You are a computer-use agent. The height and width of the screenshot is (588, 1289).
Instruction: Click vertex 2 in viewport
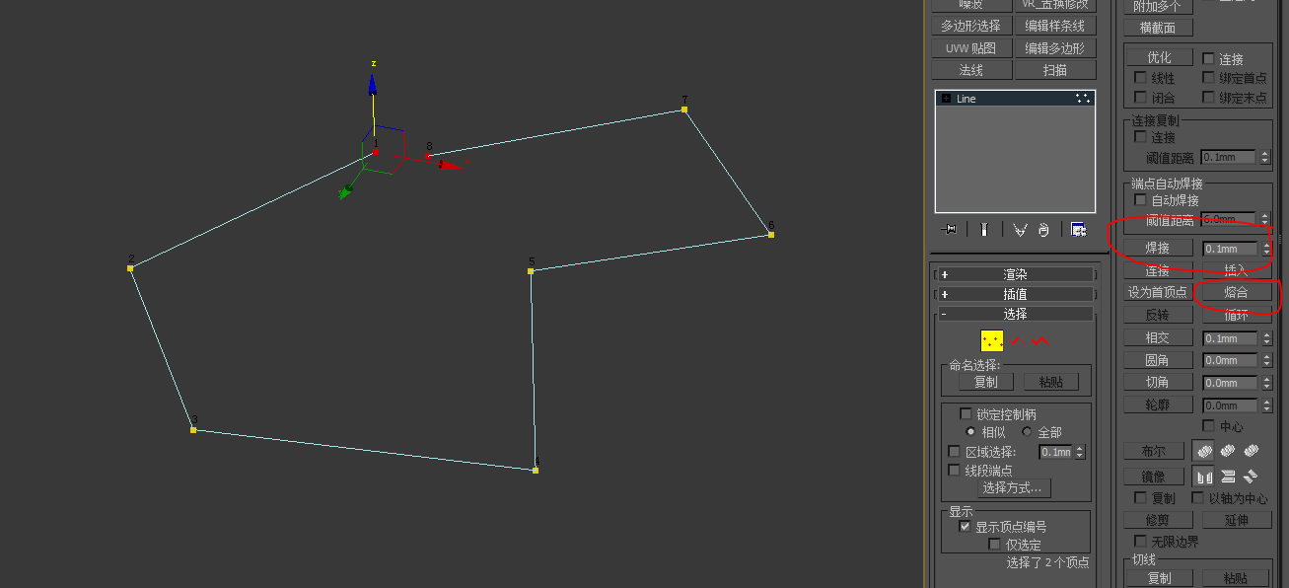[x=130, y=267]
